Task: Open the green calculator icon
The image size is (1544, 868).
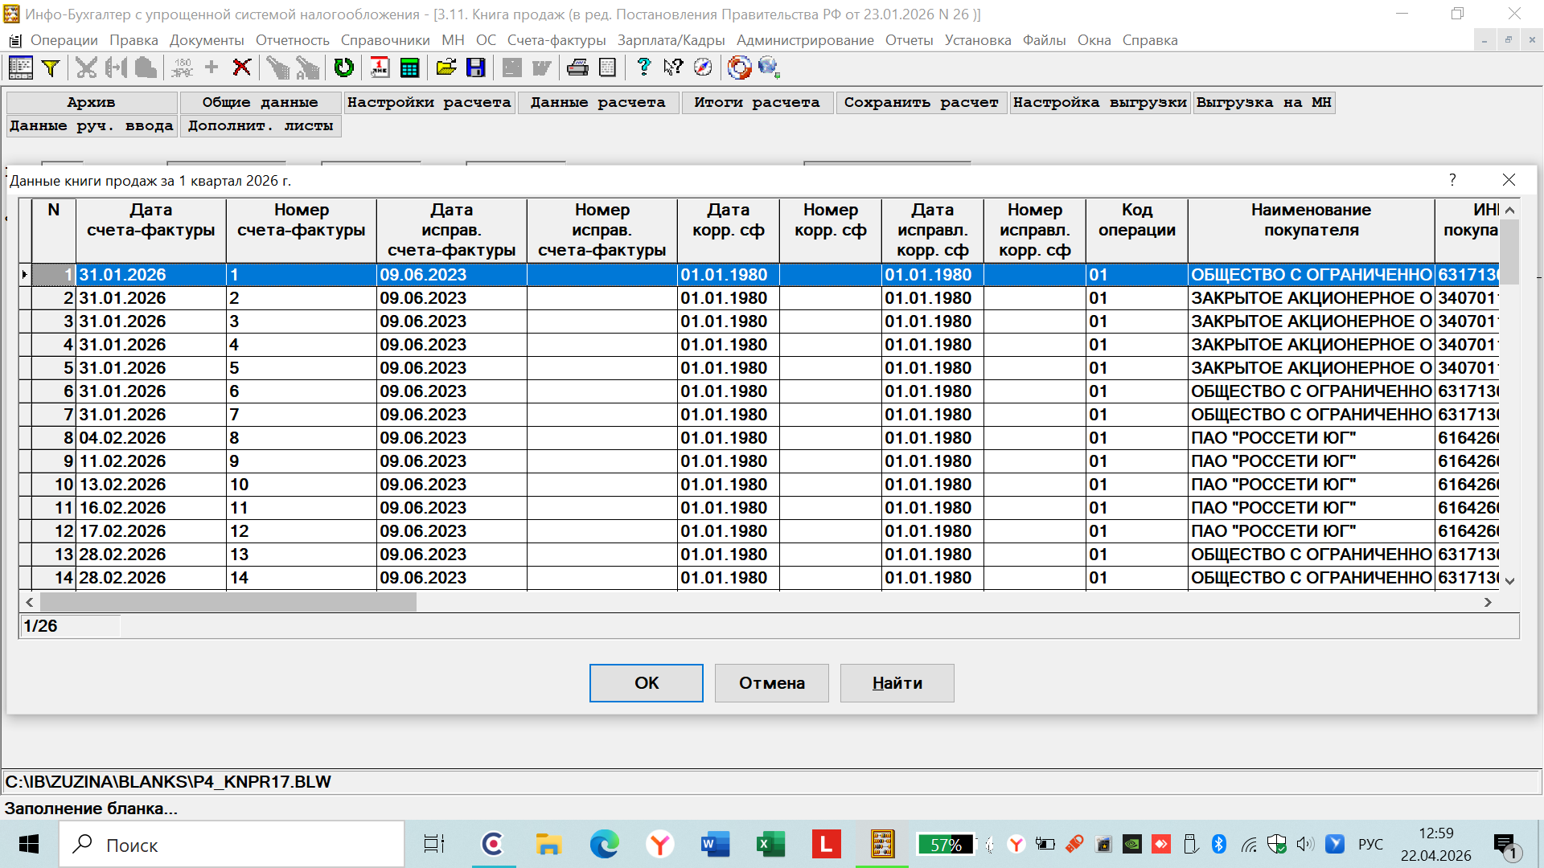Action: coord(409,68)
